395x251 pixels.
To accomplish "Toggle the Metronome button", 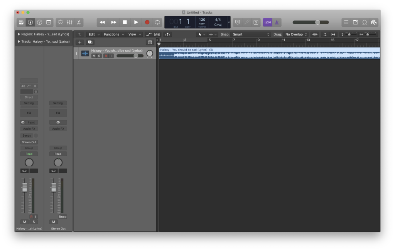I will pos(277,22).
